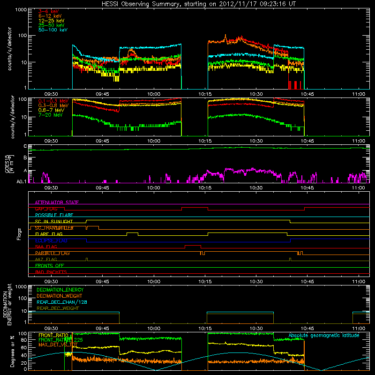The width and height of the screenshot is (375, 375).
Task: Click the DECIMATION ENERGY or weight axis title
Action: [x=7, y=304]
